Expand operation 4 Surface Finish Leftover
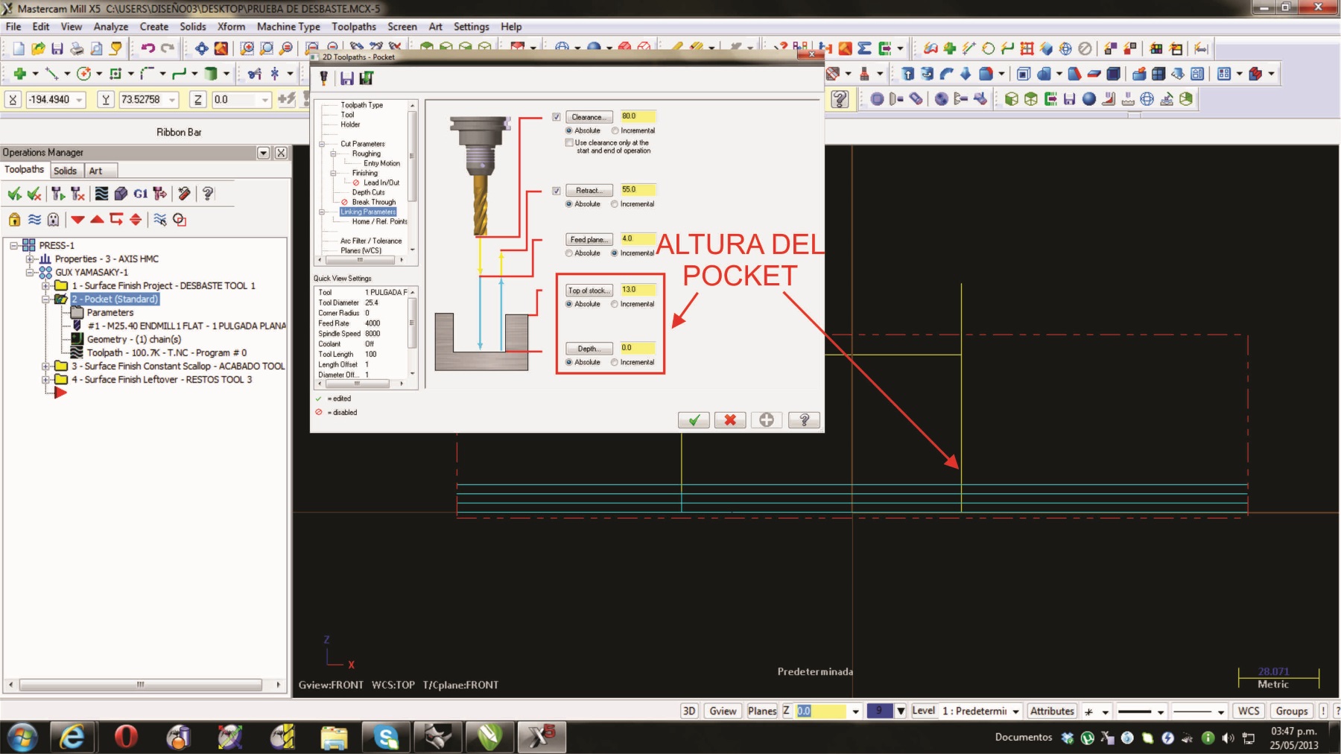1341x754 pixels. coord(45,380)
